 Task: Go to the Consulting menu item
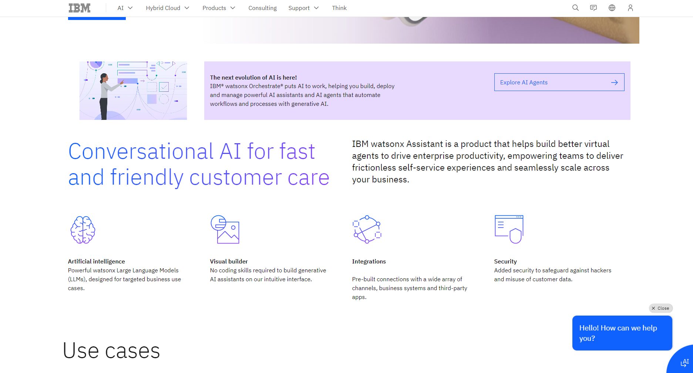pyautogui.click(x=262, y=8)
